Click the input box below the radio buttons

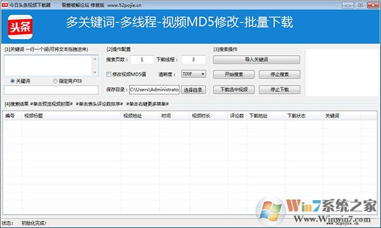[x=51, y=90]
